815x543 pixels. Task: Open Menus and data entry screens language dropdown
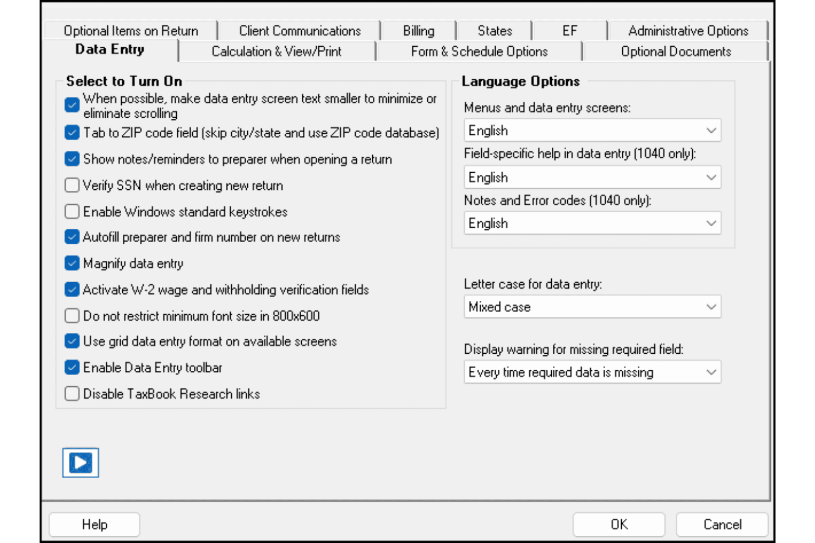593,131
